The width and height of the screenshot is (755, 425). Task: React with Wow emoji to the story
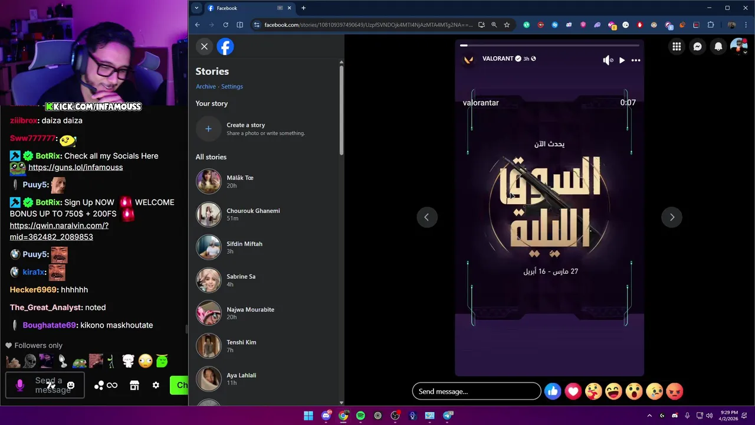tap(634, 391)
